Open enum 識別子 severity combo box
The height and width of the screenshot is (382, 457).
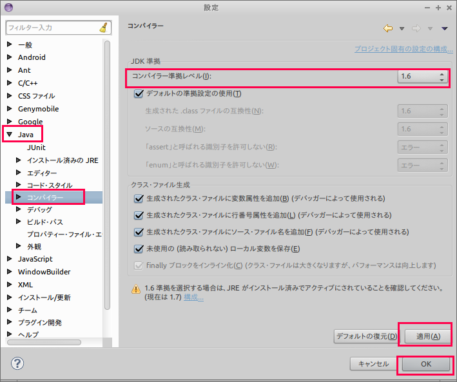tap(423, 165)
